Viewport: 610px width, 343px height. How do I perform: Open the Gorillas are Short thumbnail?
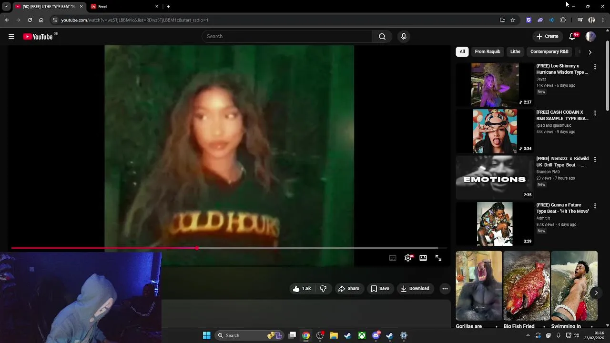point(479,286)
